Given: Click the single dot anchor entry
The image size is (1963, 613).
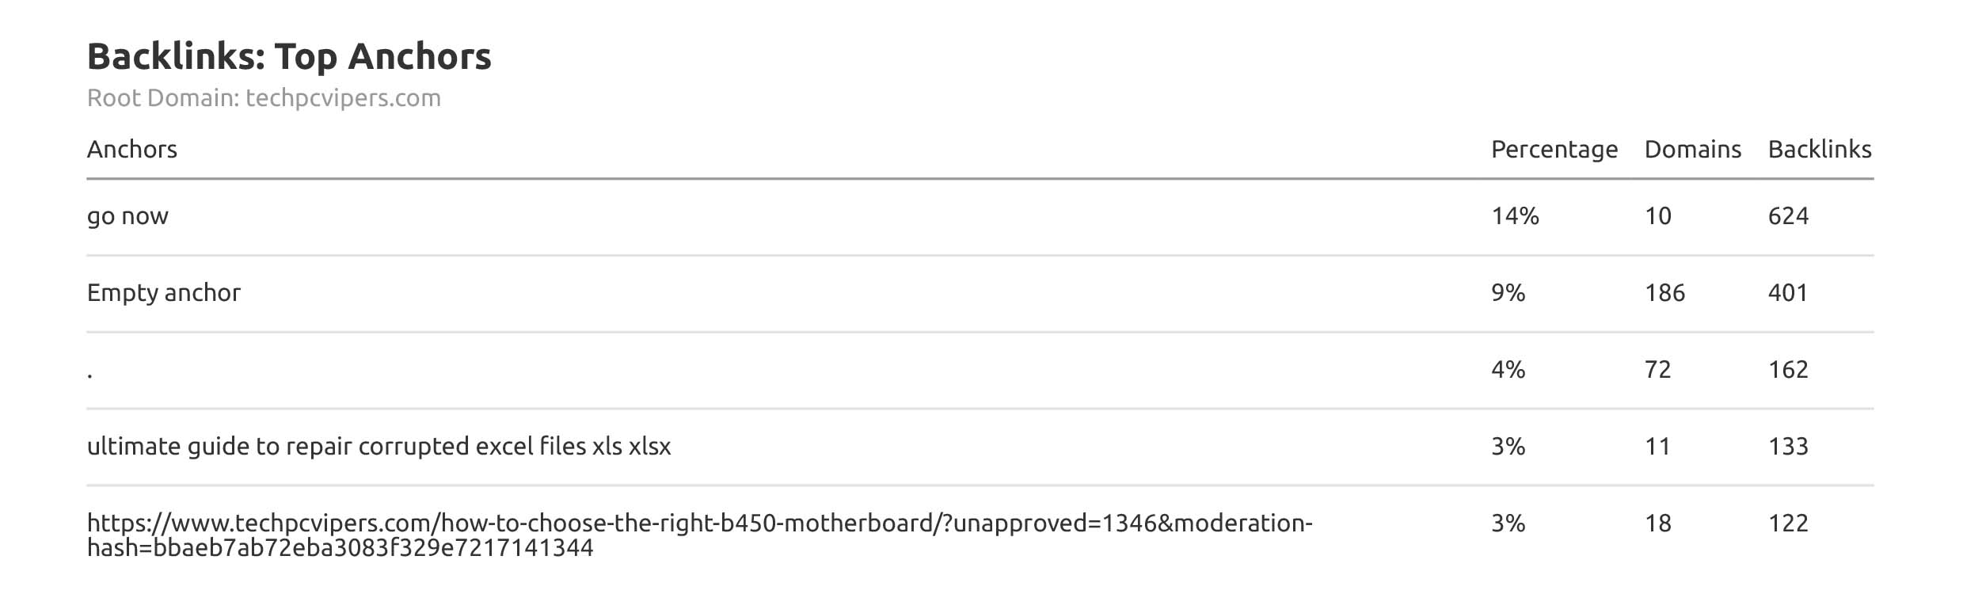Looking at the screenshot, I should pos(90,372).
